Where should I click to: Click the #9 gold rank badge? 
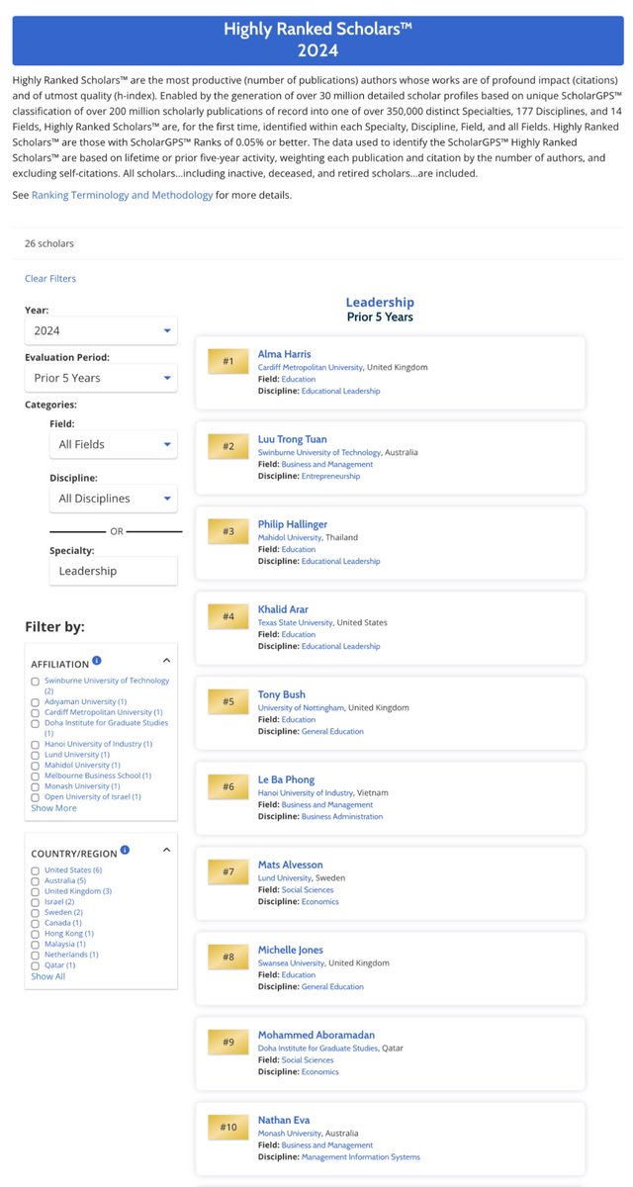click(x=228, y=1042)
